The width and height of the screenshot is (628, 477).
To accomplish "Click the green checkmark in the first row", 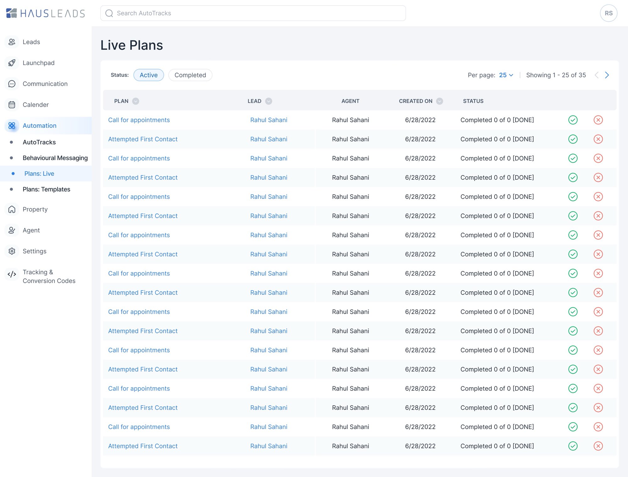I will point(573,120).
